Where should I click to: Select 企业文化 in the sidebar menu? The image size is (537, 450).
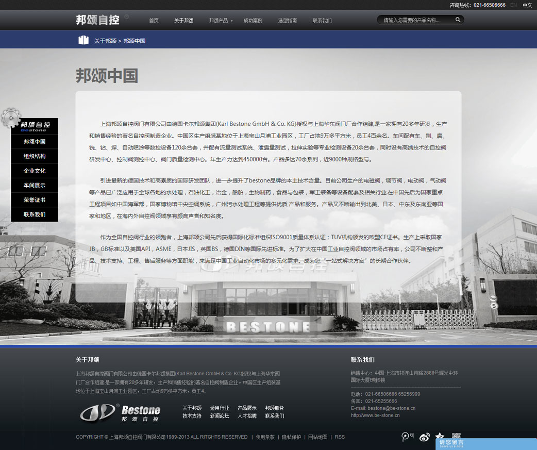click(x=35, y=171)
